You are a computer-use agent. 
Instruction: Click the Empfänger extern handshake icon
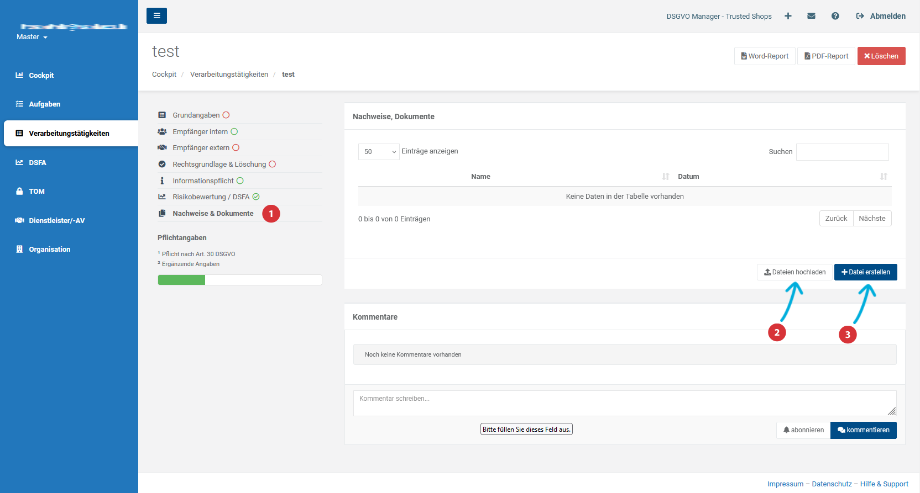point(162,148)
